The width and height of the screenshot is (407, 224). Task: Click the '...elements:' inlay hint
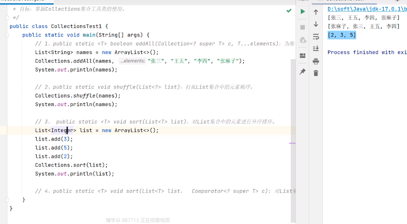tap(133, 61)
